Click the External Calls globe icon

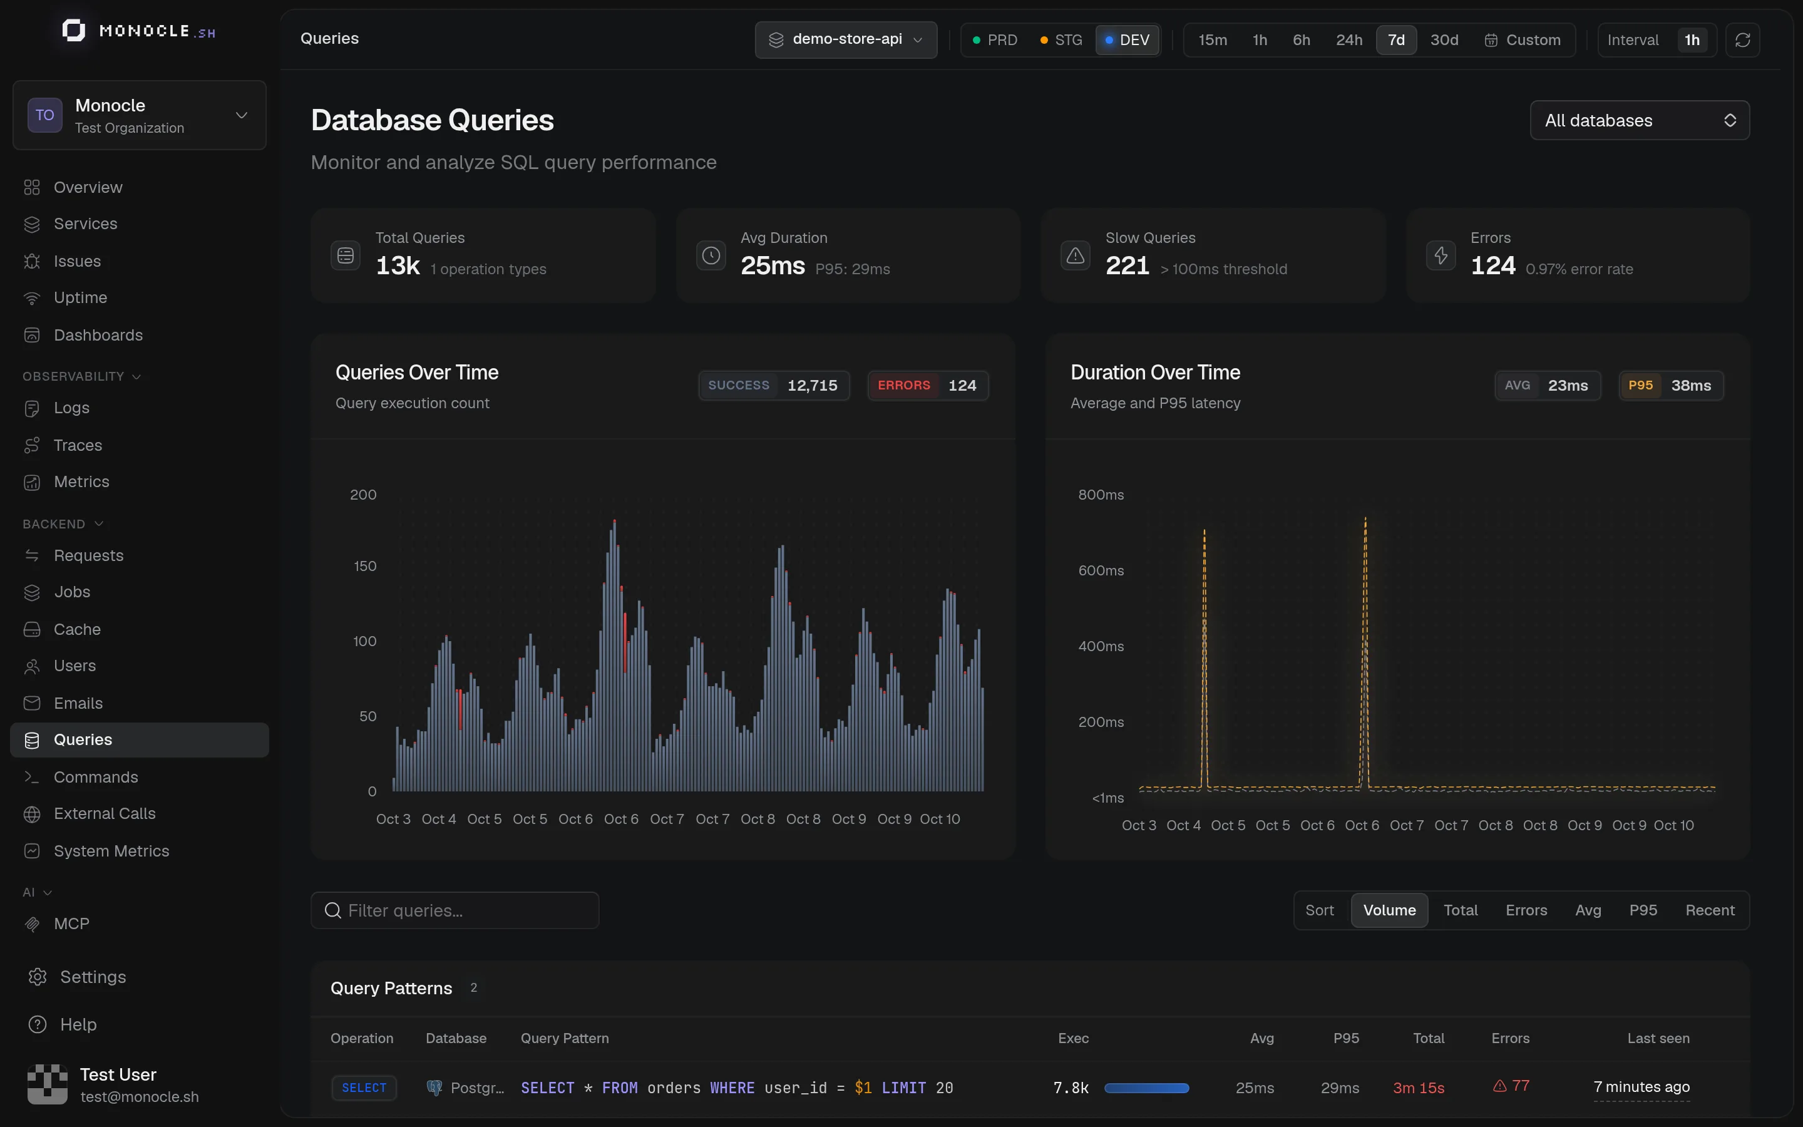tap(31, 814)
